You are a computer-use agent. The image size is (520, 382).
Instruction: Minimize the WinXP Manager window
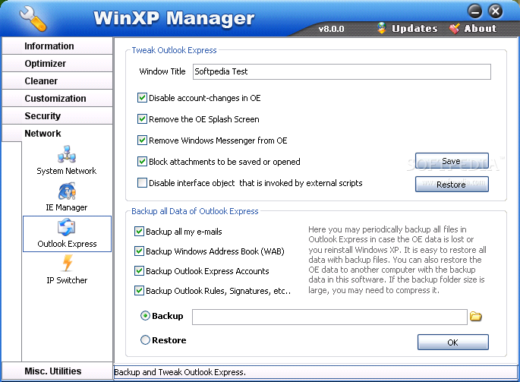[475, 11]
